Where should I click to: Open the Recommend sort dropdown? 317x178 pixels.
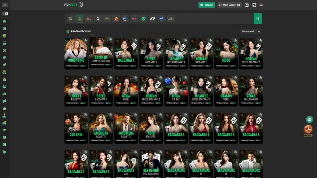click(x=251, y=31)
